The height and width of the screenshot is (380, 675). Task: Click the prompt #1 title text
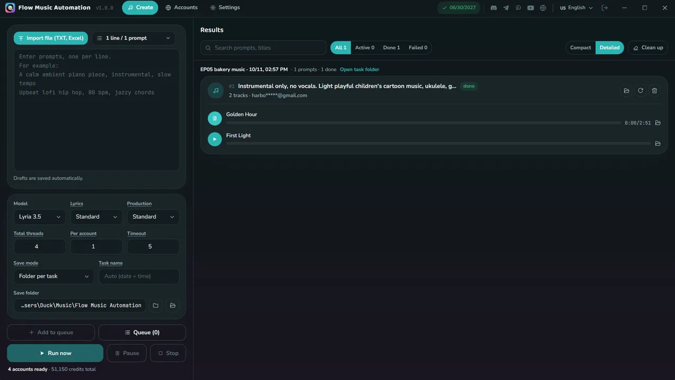[x=347, y=86]
